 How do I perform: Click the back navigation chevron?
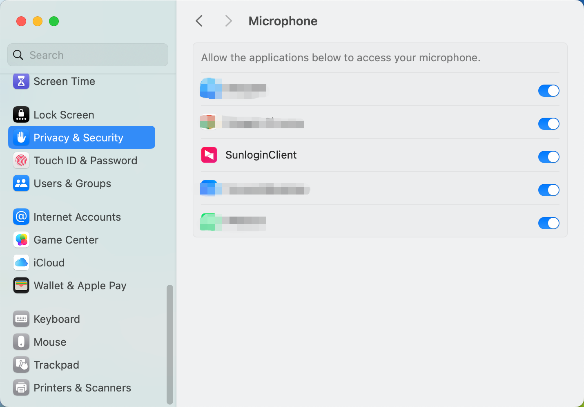click(199, 21)
